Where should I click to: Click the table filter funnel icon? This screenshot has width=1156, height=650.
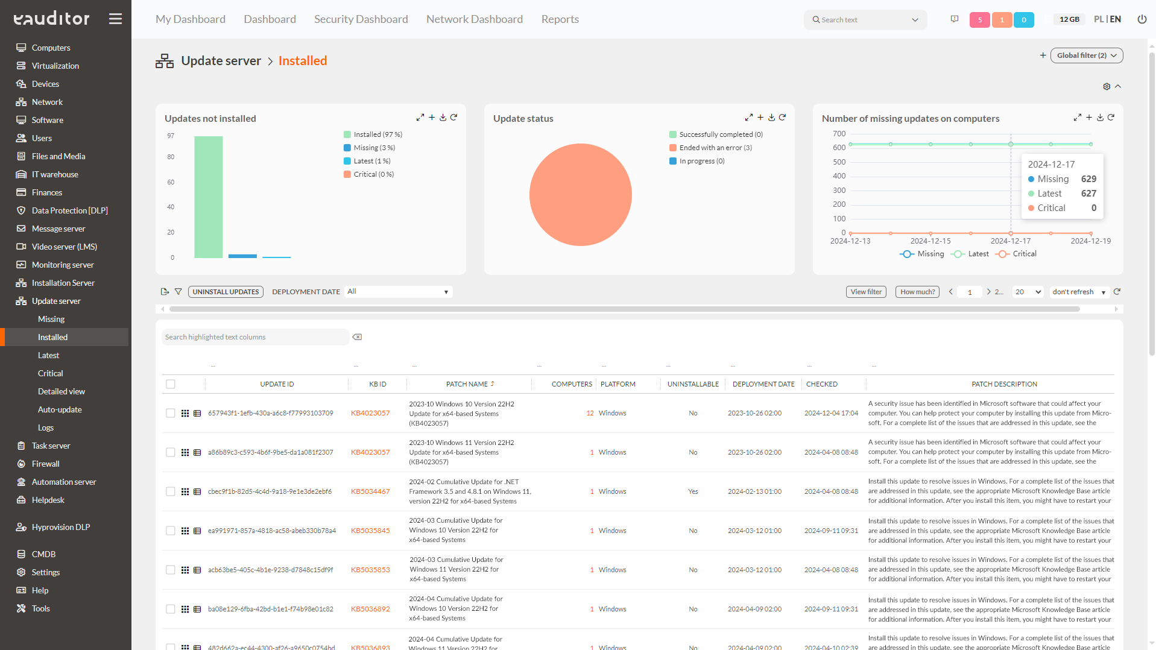click(x=178, y=292)
